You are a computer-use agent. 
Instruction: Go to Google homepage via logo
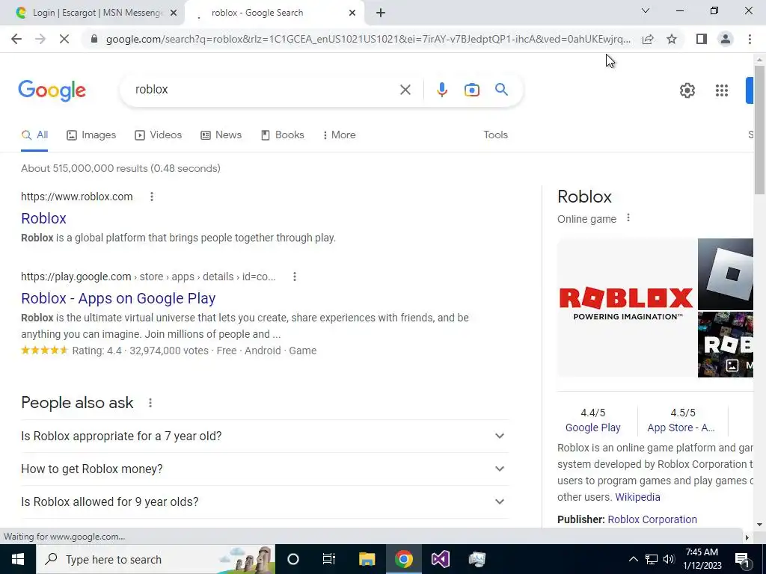52,90
